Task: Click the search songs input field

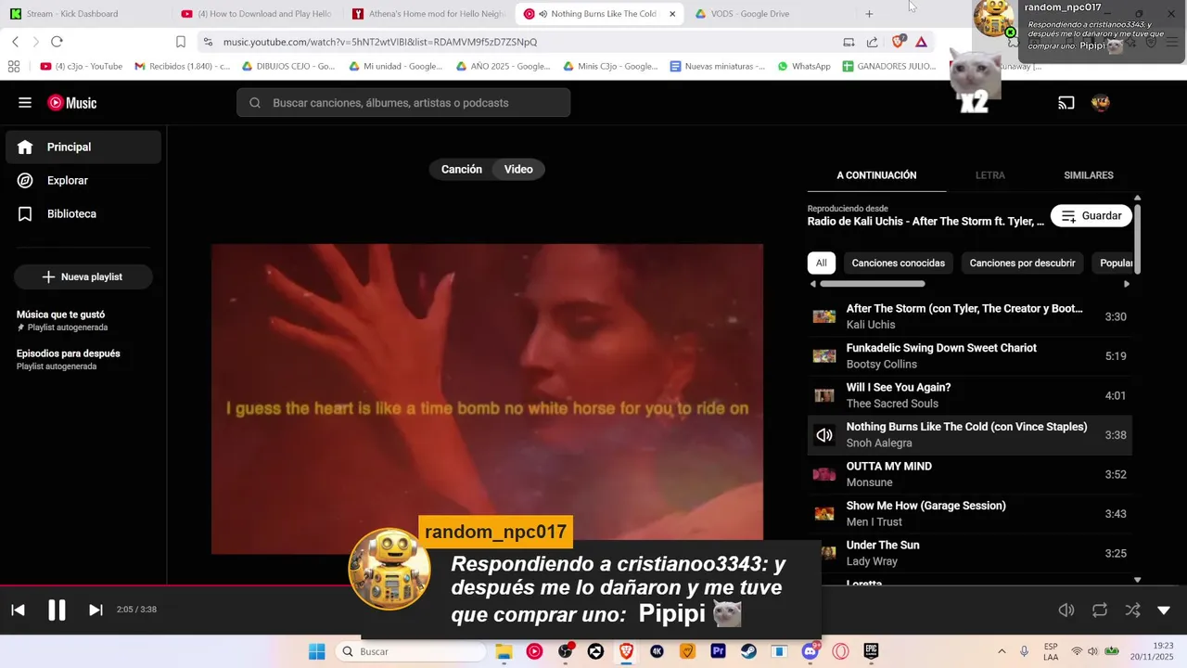Action: [x=403, y=103]
